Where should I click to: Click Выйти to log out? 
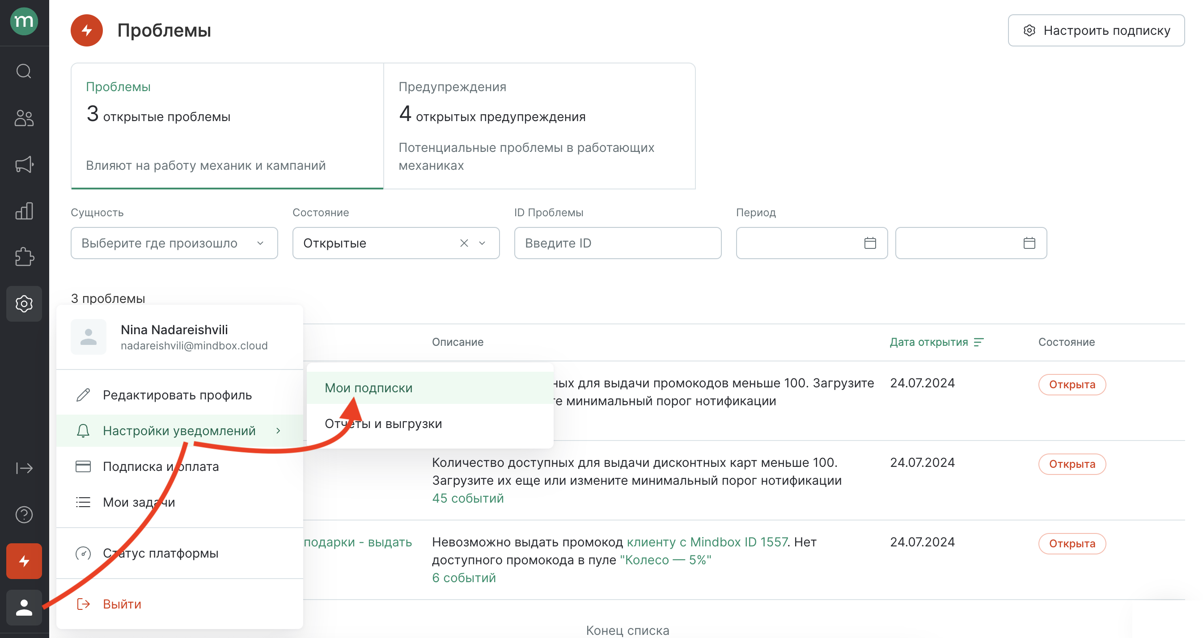(x=180, y=604)
